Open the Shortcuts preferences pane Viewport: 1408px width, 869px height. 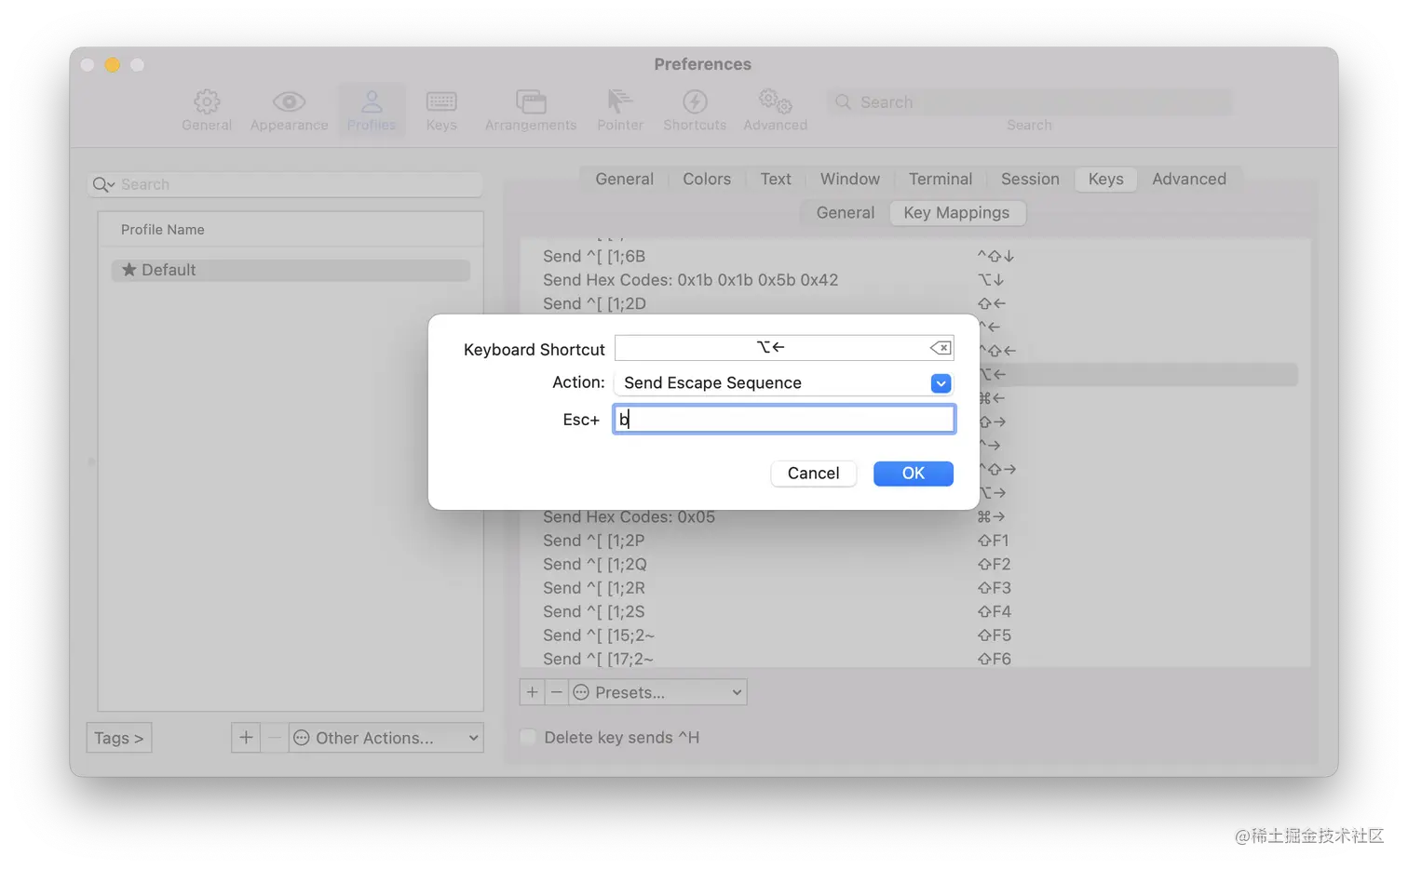coord(695,111)
